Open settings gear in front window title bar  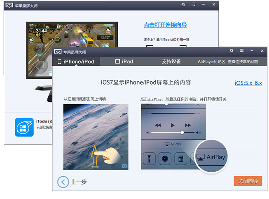tap(232, 50)
